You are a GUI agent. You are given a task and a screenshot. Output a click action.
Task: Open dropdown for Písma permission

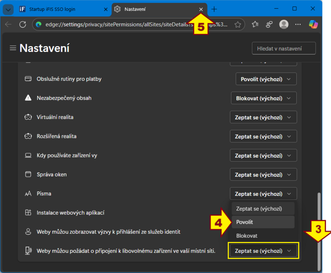click(x=263, y=194)
